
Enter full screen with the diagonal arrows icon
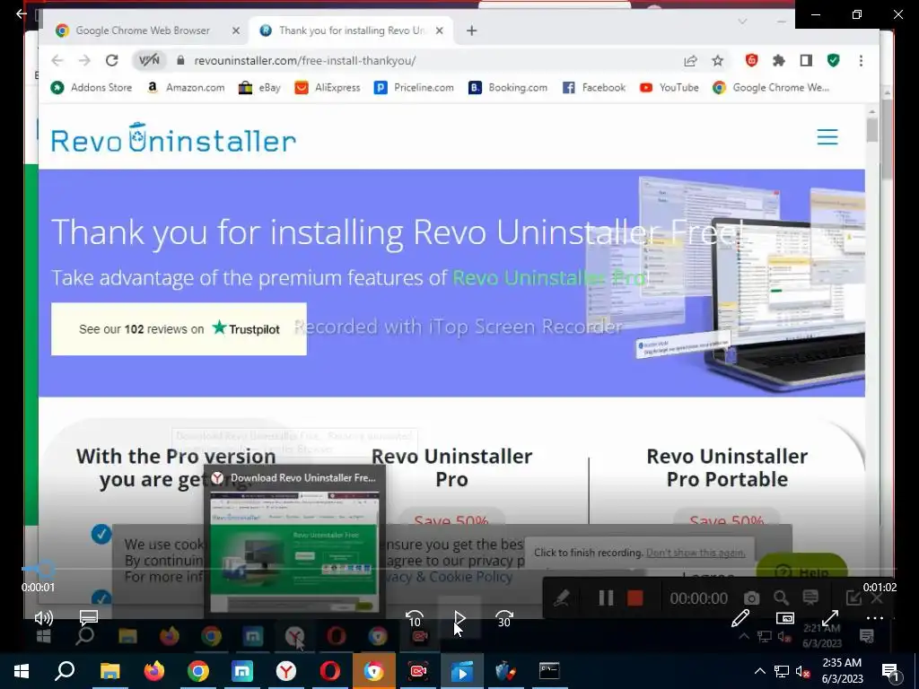pyautogui.click(x=830, y=617)
